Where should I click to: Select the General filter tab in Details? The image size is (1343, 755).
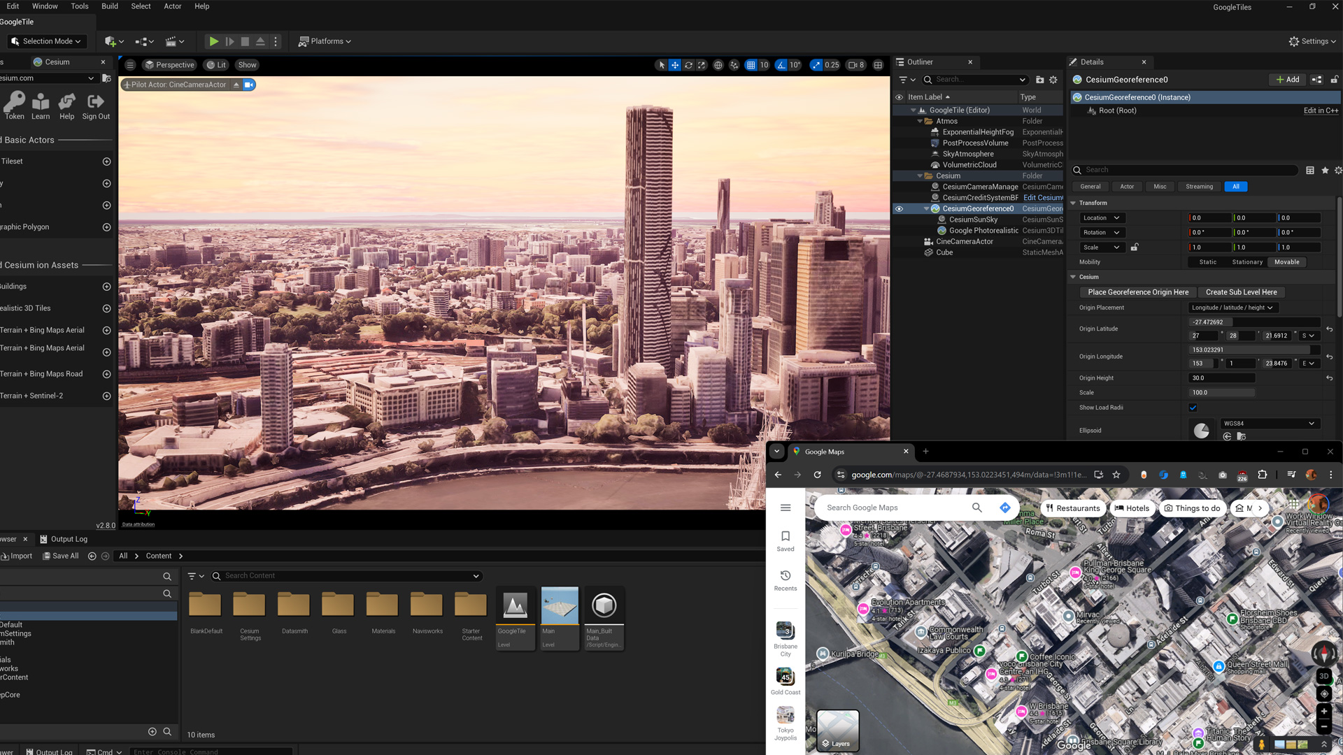pos(1090,187)
